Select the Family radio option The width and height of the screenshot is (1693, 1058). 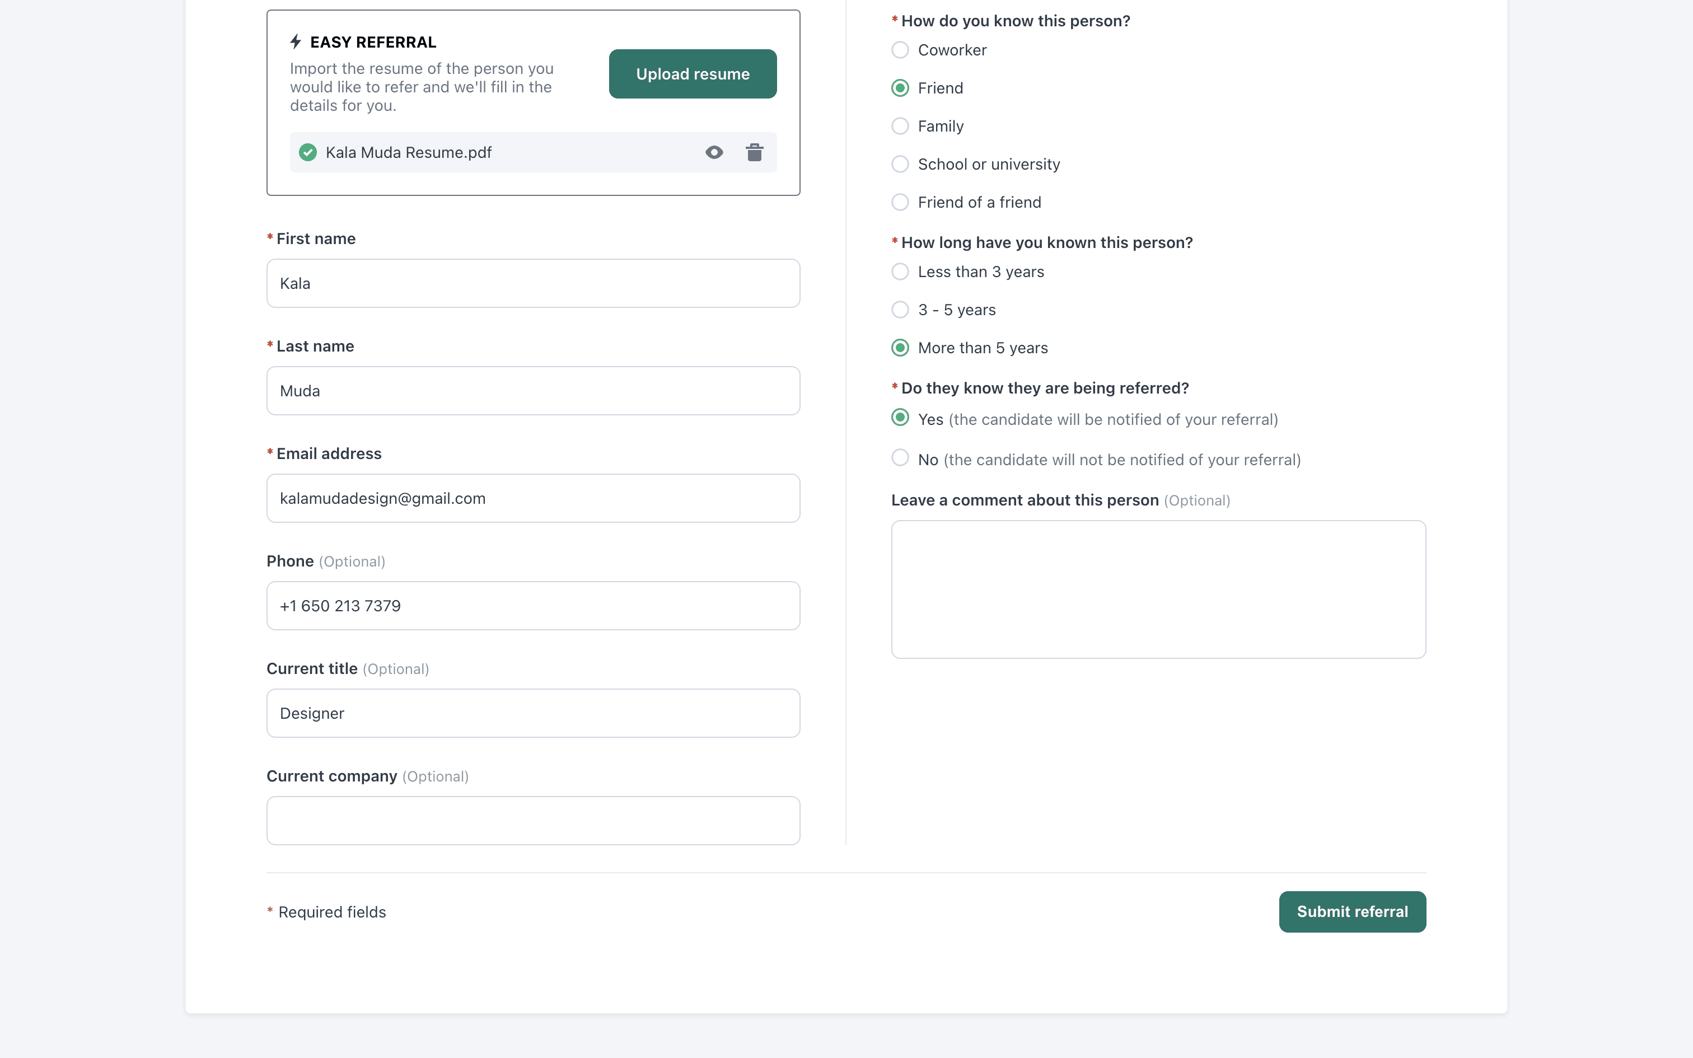point(900,126)
